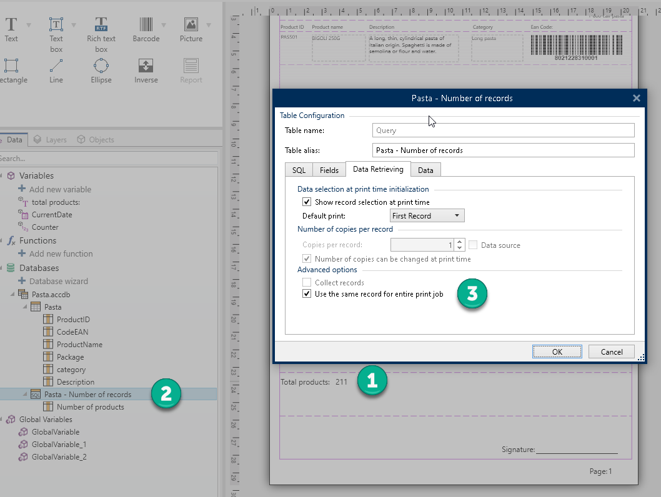Select the Rich text box tool

click(101, 25)
